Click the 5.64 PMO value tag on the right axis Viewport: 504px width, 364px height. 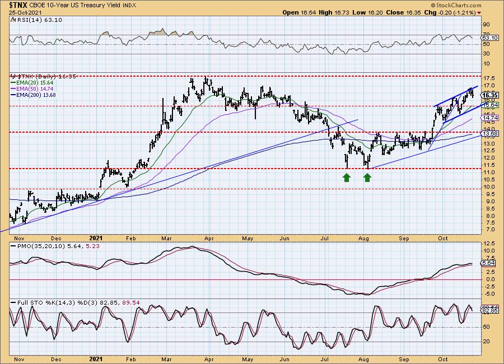489,263
